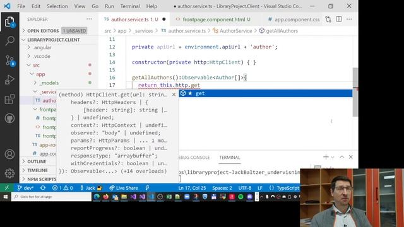404x227 pixels.
Task: Open the Source Control view
Action: point(9,61)
